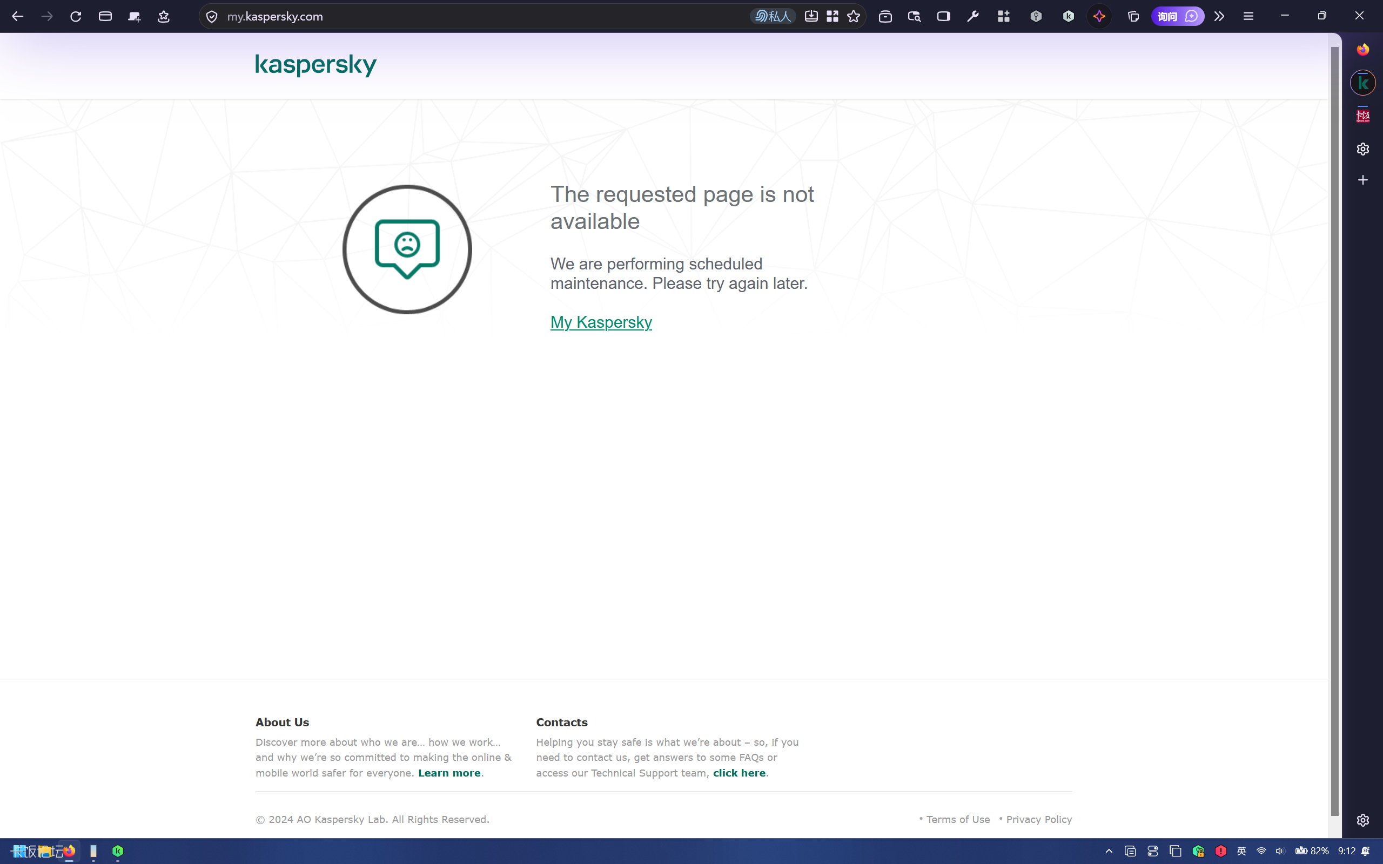The image size is (1383, 864).
Task: Click the Kaspersky taskbar icon
Action: (118, 852)
